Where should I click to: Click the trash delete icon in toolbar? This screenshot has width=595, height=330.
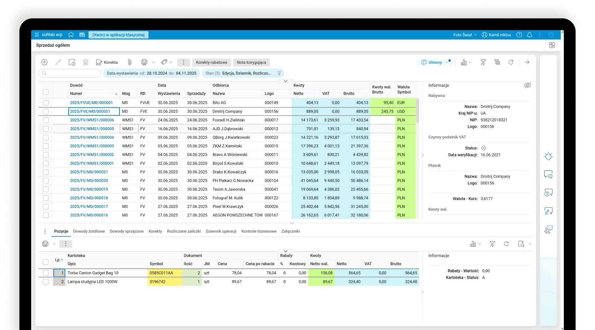[x=86, y=62]
